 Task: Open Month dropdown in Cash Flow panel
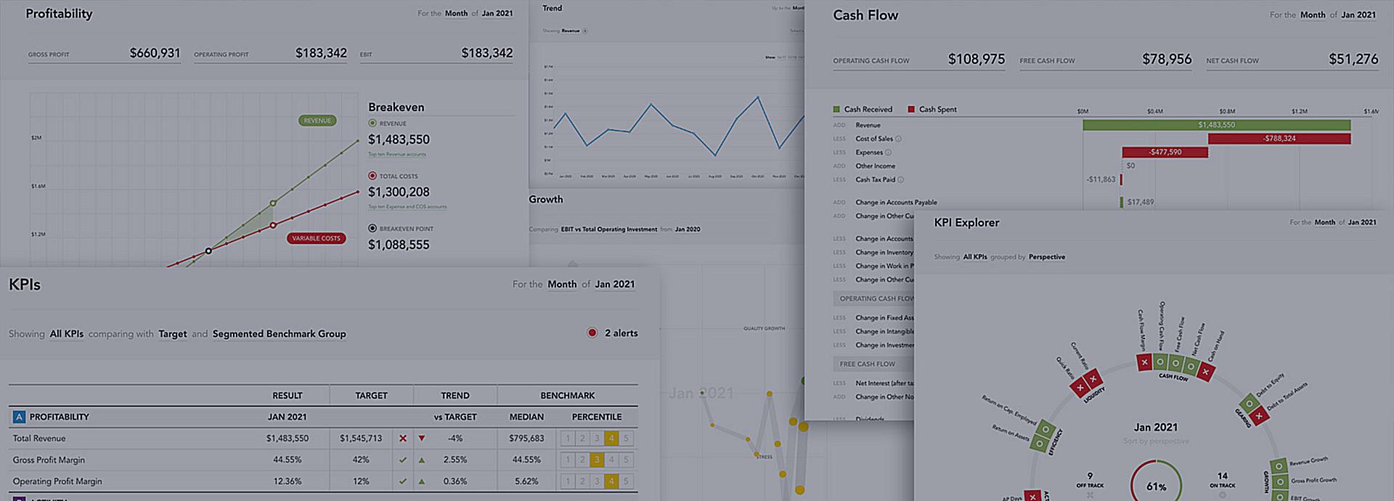click(x=1313, y=15)
